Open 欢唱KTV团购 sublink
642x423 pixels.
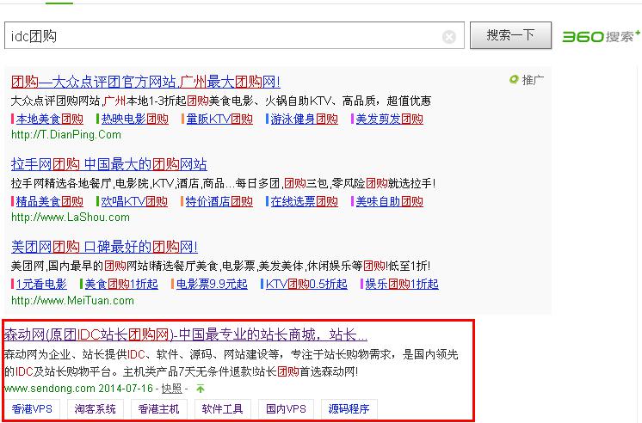134,202
